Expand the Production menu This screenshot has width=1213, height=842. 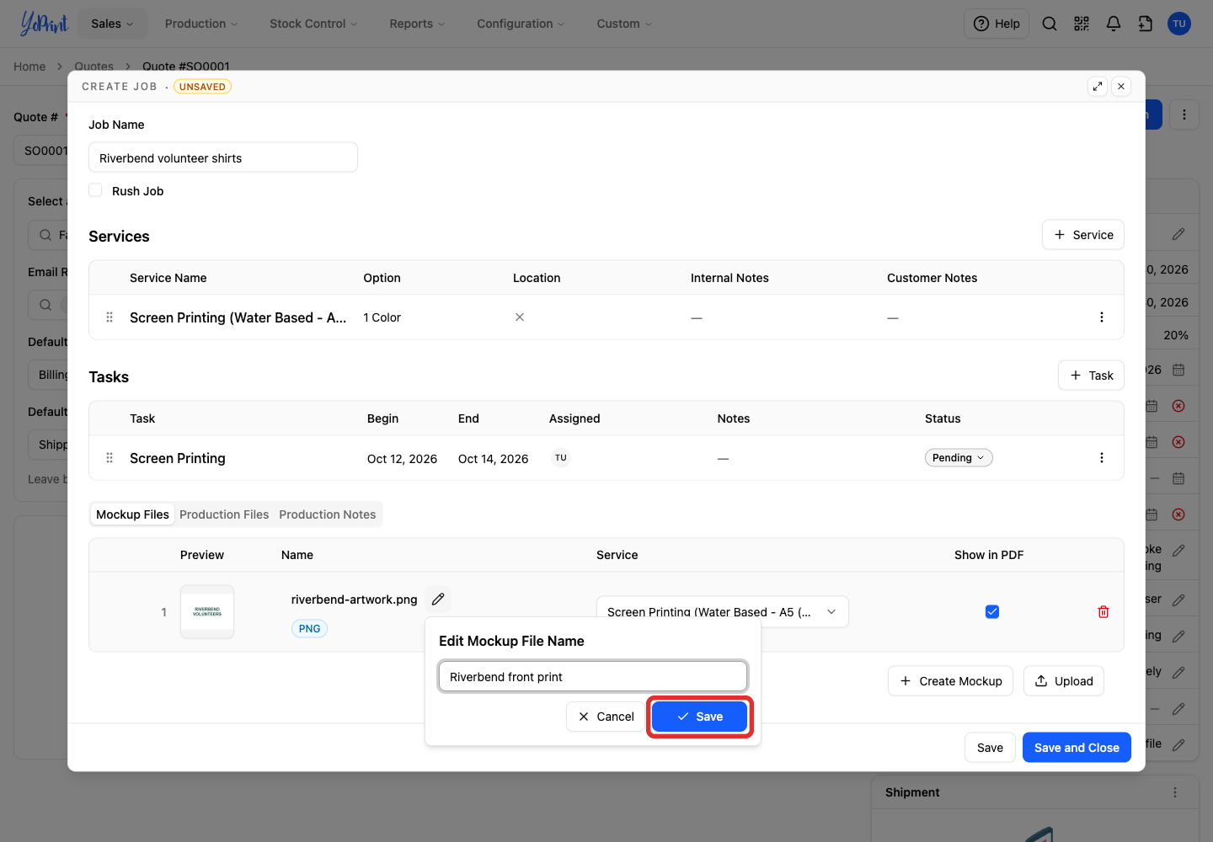(201, 24)
